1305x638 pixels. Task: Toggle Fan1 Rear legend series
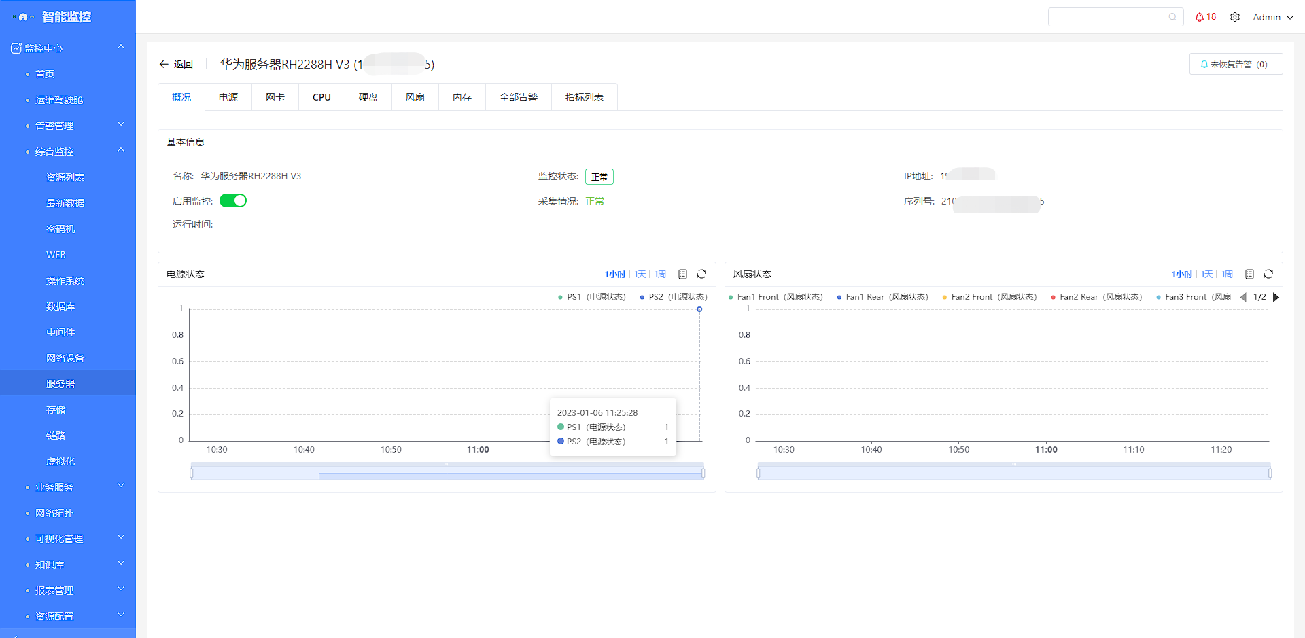tap(882, 297)
